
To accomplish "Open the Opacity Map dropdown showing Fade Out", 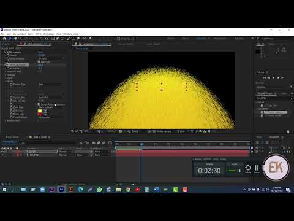I will pyautogui.click(x=51, y=98).
